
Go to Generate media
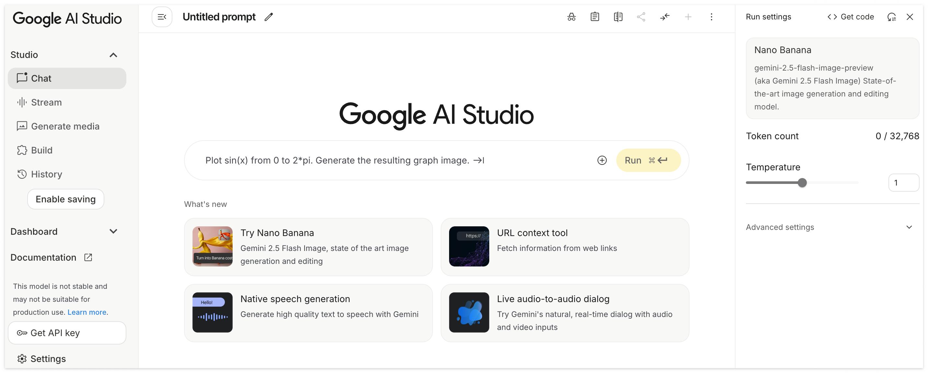pos(65,126)
